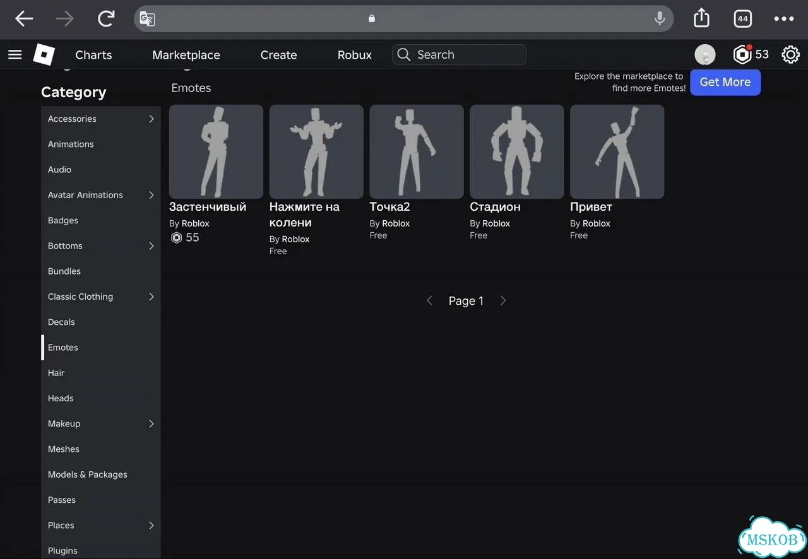Select the Hair category

tap(101, 373)
